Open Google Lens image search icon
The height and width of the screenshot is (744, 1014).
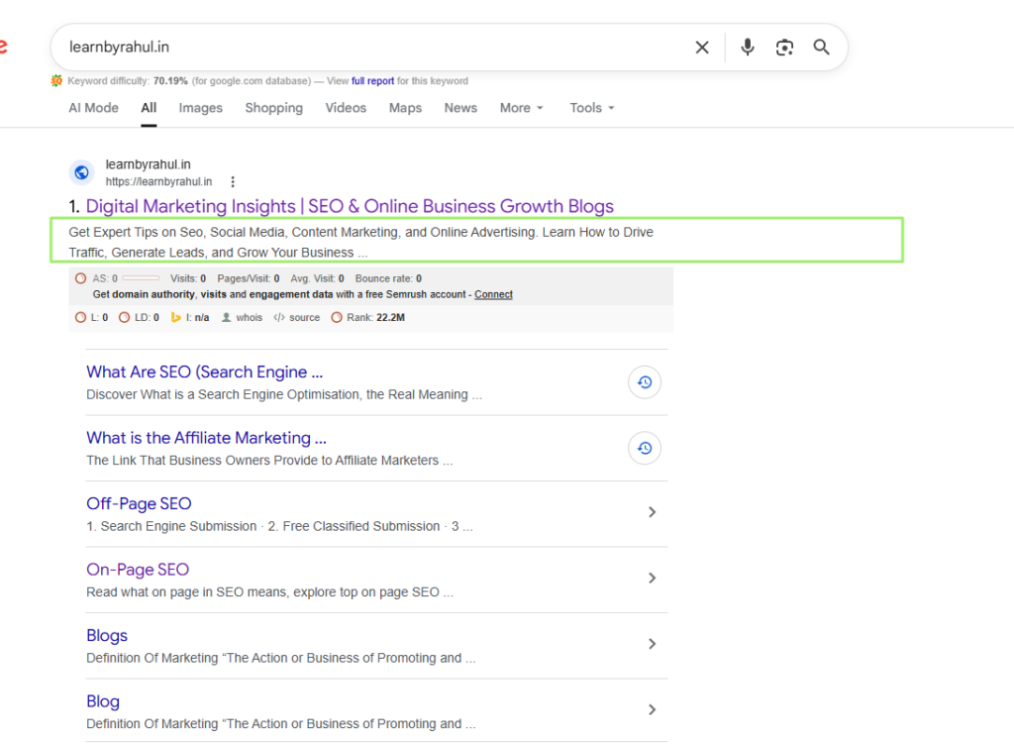click(784, 47)
